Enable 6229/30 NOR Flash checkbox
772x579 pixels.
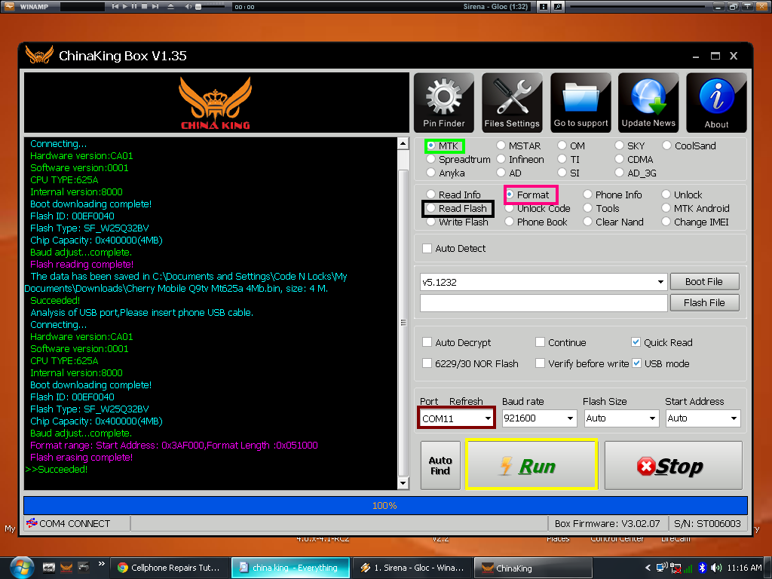point(427,363)
